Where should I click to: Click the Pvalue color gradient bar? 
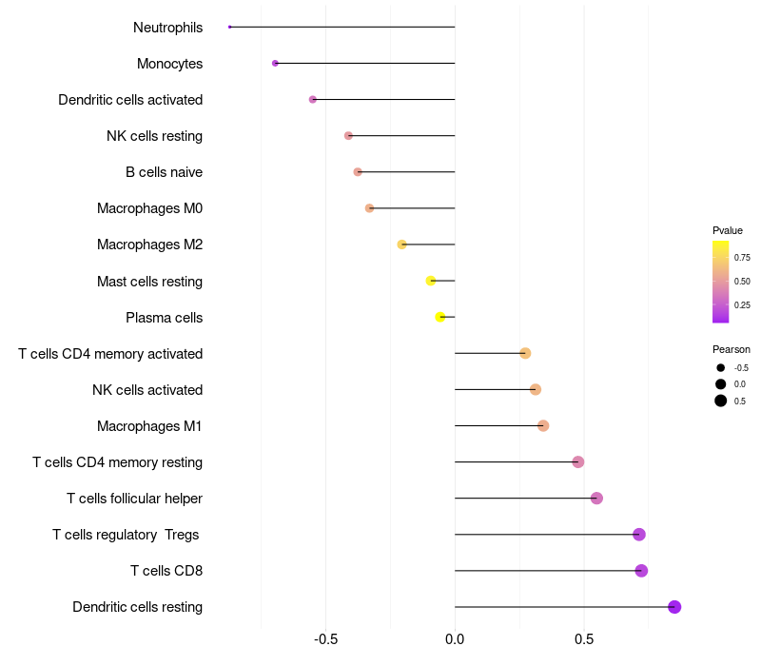click(x=720, y=282)
